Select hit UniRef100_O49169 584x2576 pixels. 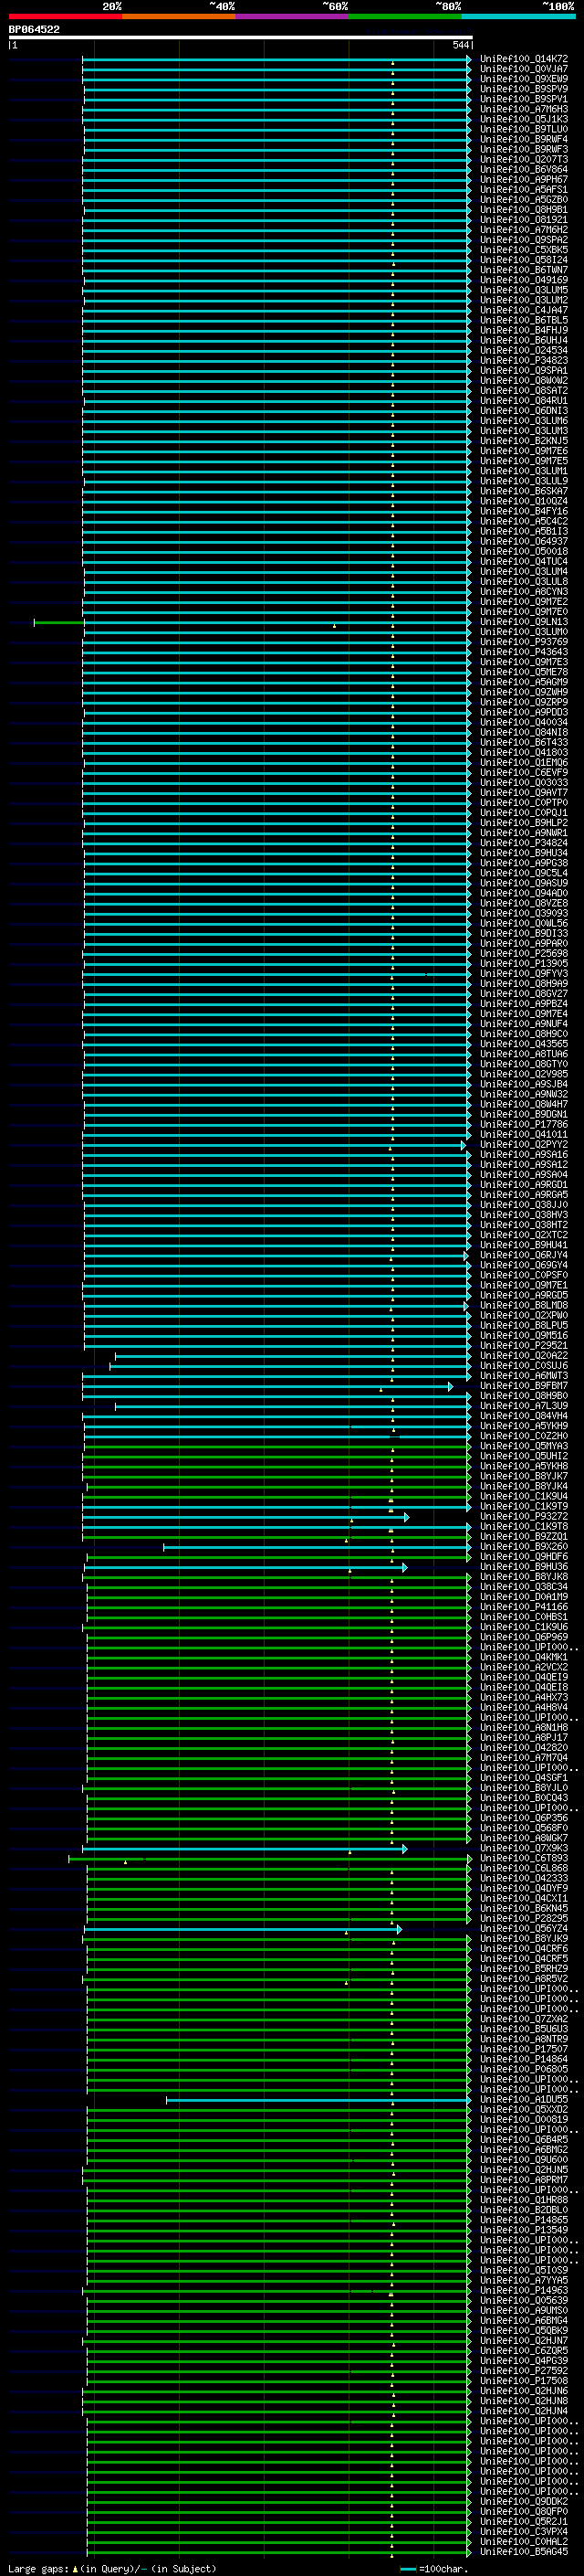pos(524,280)
